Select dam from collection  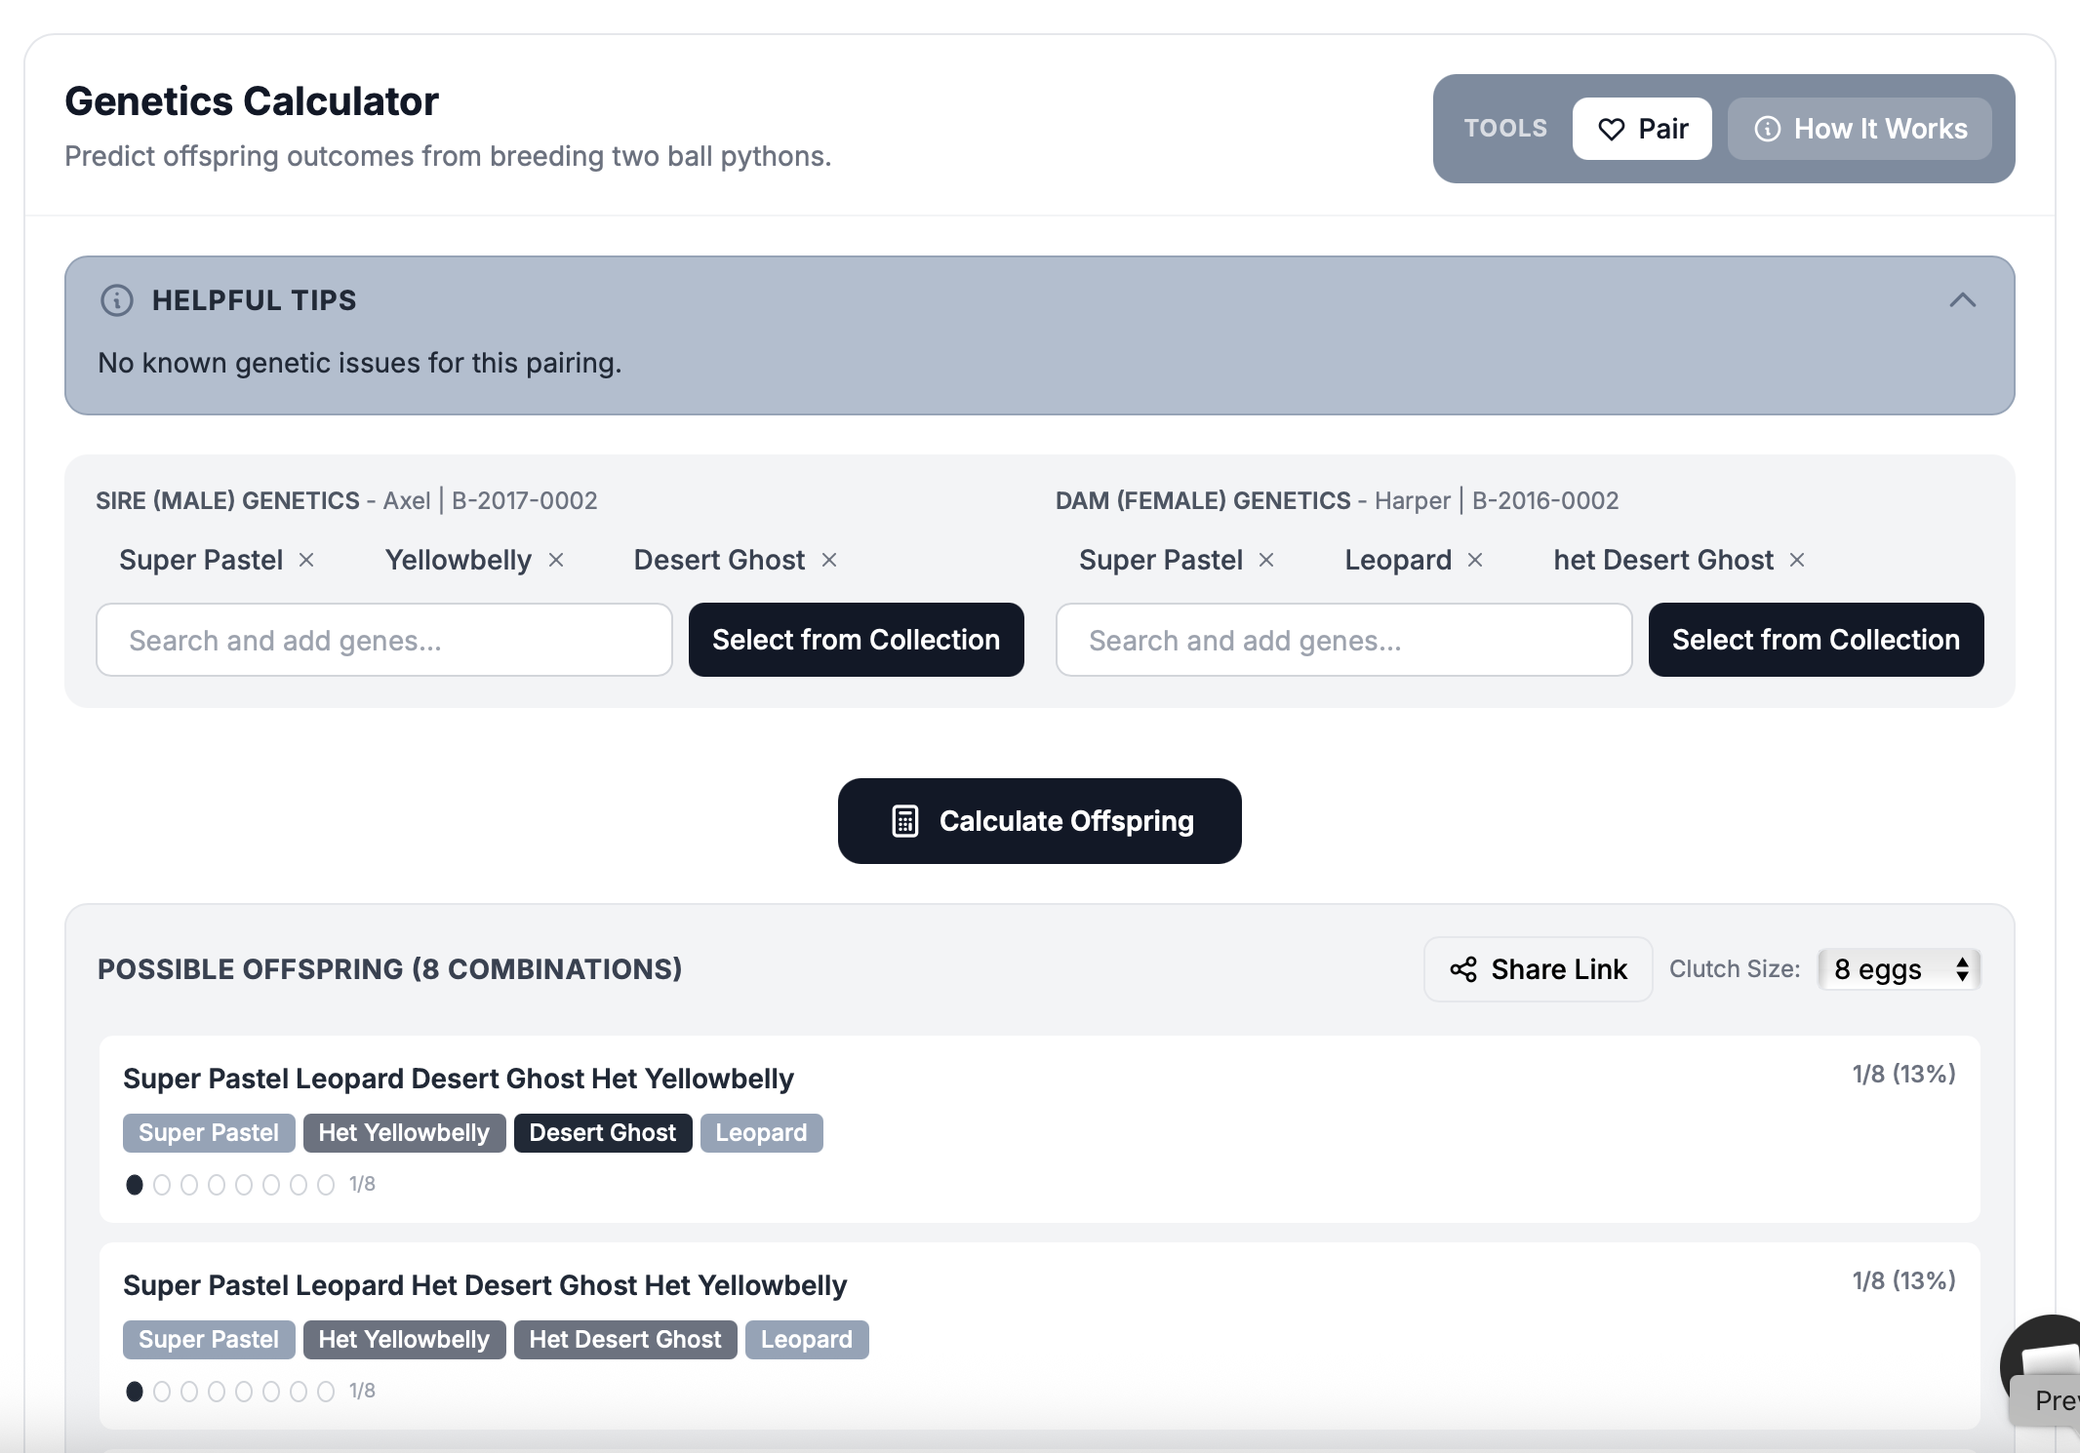pos(1816,640)
